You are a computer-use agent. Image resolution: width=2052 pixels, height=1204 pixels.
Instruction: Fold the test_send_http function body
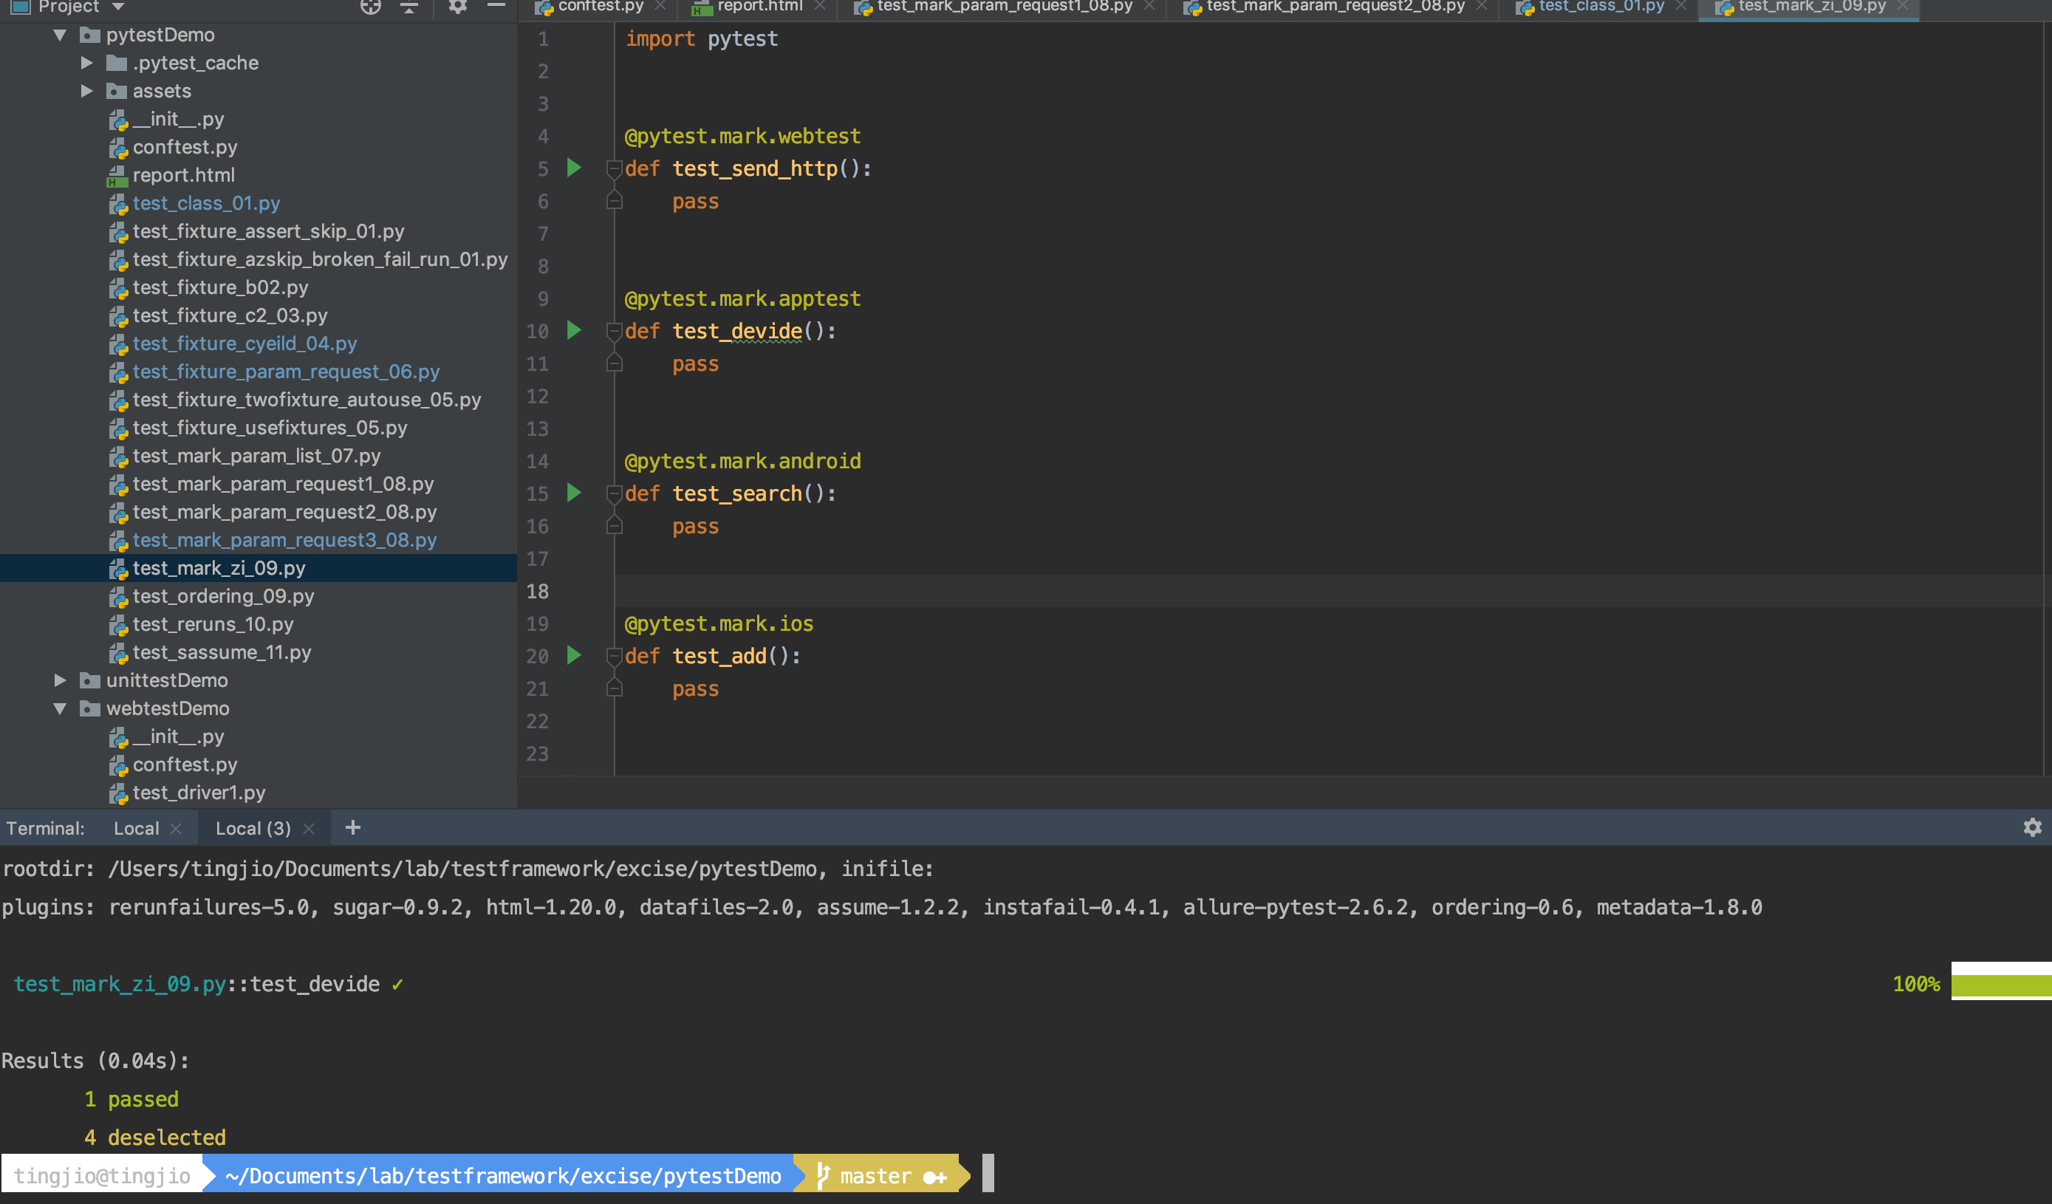tap(614, 168)
